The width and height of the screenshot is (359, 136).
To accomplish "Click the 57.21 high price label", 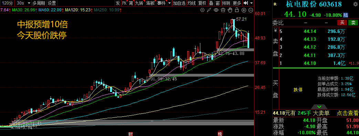I will coord(241,19).
